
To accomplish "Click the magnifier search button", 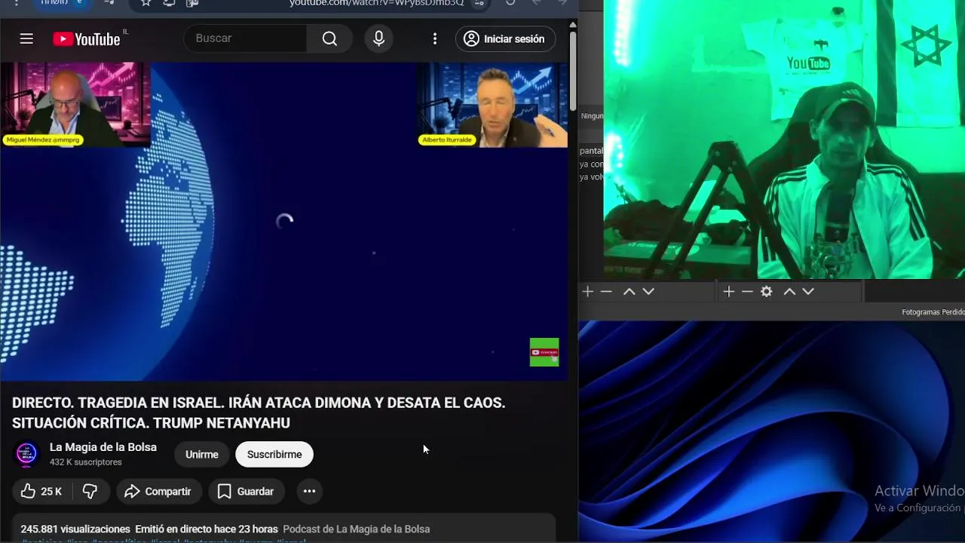I will click(329, 38).
